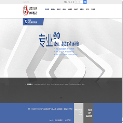
Task: Click the mobile phone icon beside search box
Action: tap(73, 2)
